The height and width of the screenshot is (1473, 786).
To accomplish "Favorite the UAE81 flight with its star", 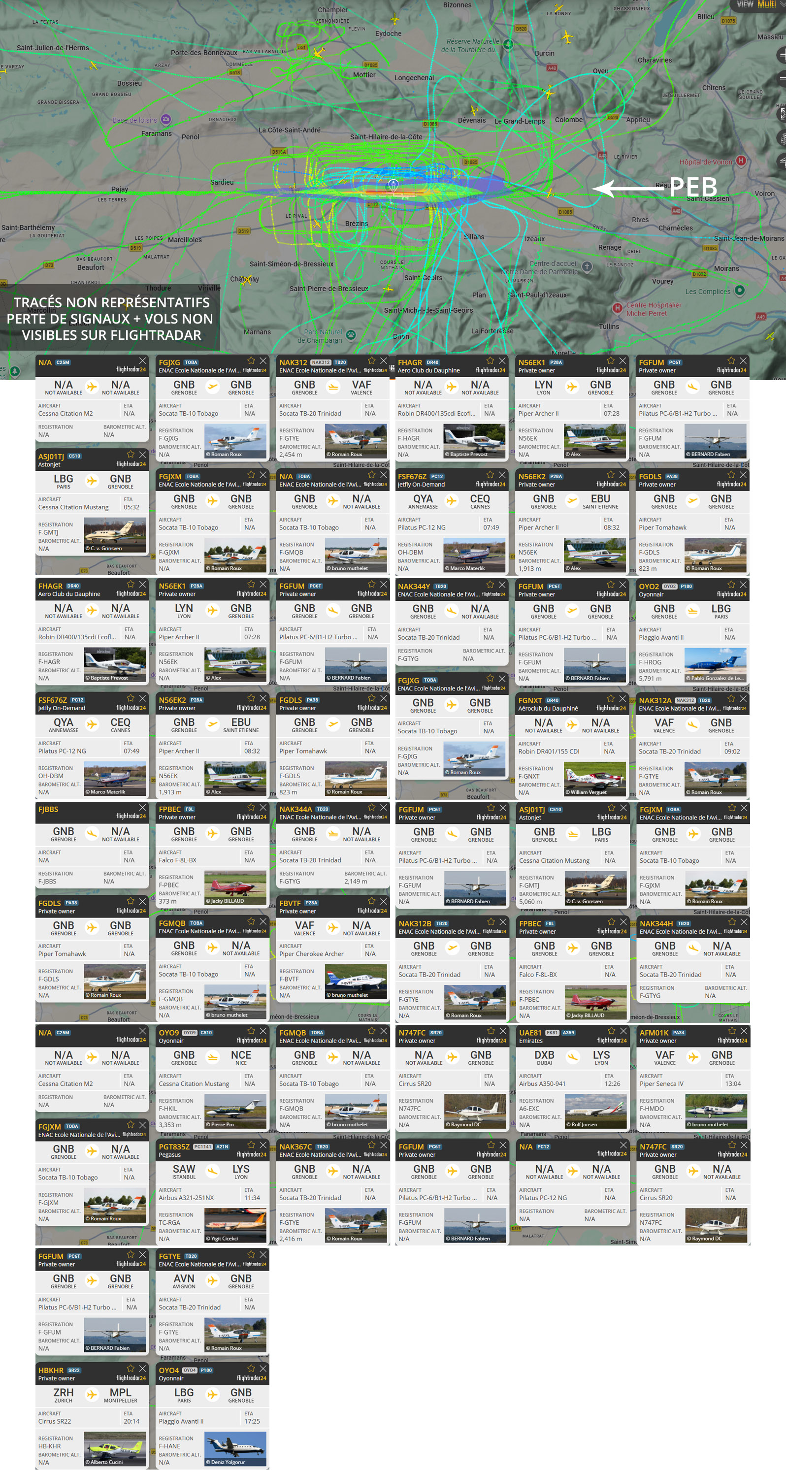I will pos(611,1031).
